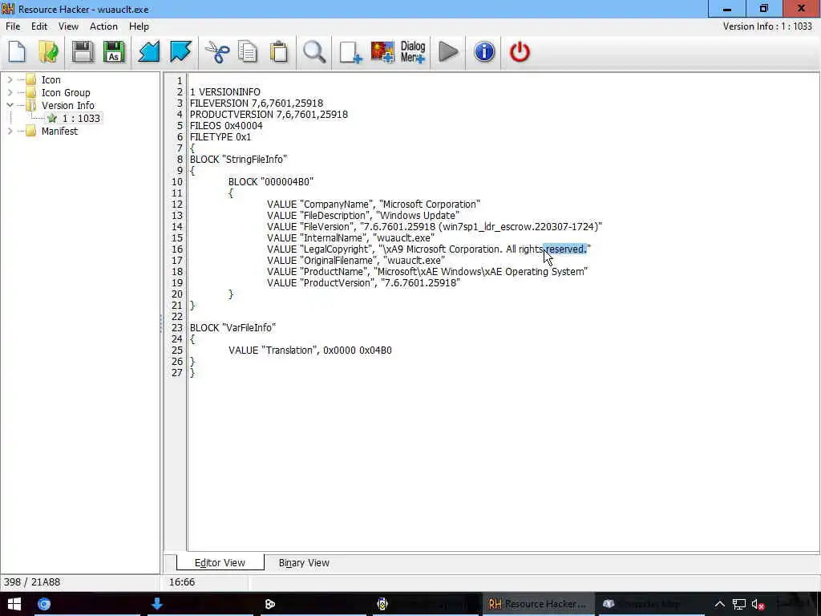Open a file with the folder icon
This screenshot has height=616, width=821.
pos(48,52)
